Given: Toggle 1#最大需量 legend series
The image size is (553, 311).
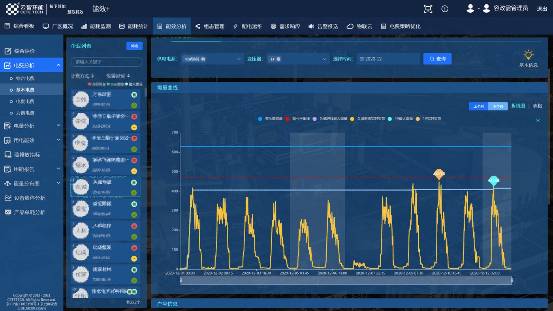Looking at the screenshot, I should [x=400, y=118].
